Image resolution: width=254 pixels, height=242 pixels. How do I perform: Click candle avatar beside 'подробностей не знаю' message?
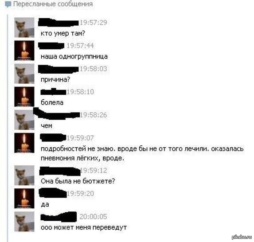pos(24,143)
